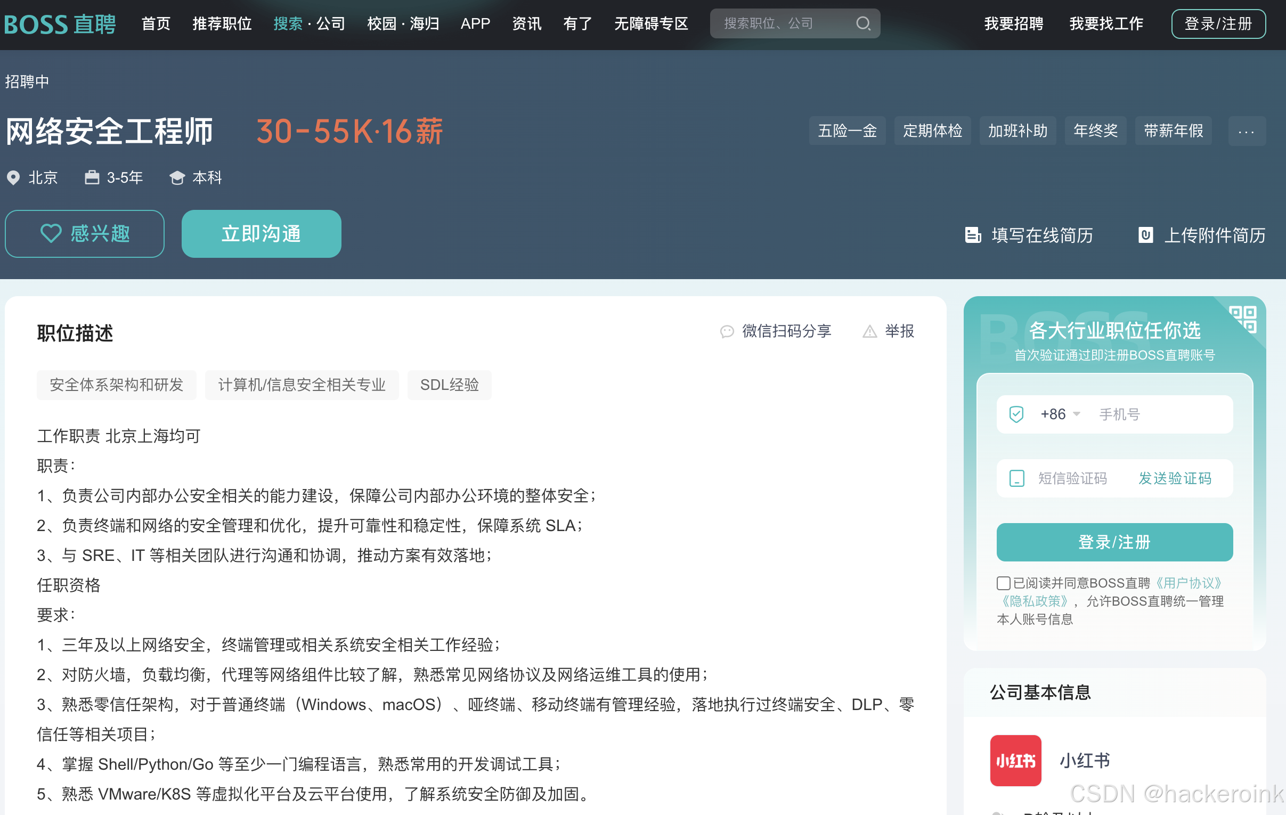1286x815 pixels.
Task: Click the 手机号 phone number input field
Action: [1148, 414]
